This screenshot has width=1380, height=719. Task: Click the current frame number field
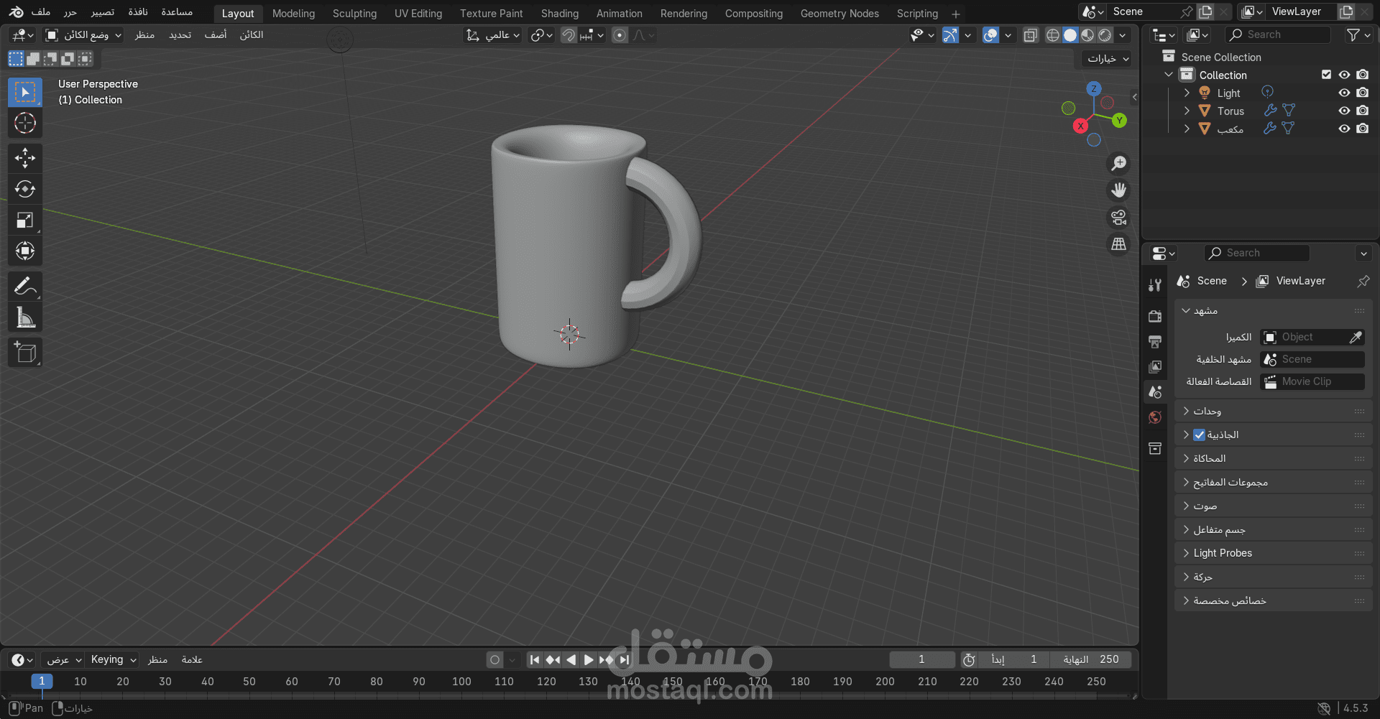[x=922, y=659]
